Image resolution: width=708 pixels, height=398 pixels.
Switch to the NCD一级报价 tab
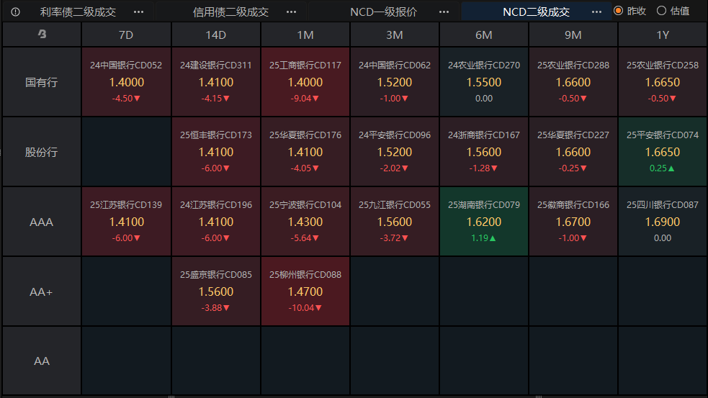point(383,12)
